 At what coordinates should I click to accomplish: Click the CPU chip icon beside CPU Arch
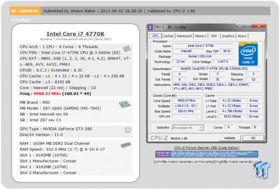click(126, 48)
